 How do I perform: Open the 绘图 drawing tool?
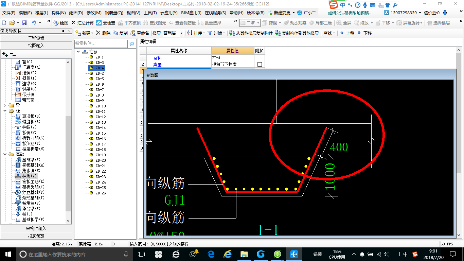point(61,23)
